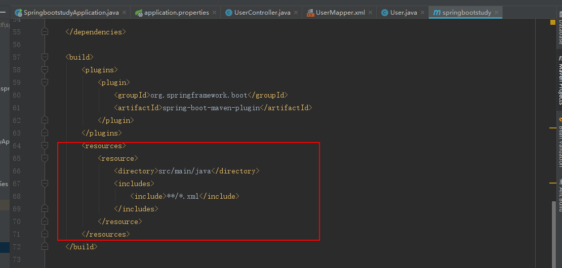Switch to SpringbootstudyApplication.java tab
The height and width of the screenshot is (268, 562).
point(71,13)
